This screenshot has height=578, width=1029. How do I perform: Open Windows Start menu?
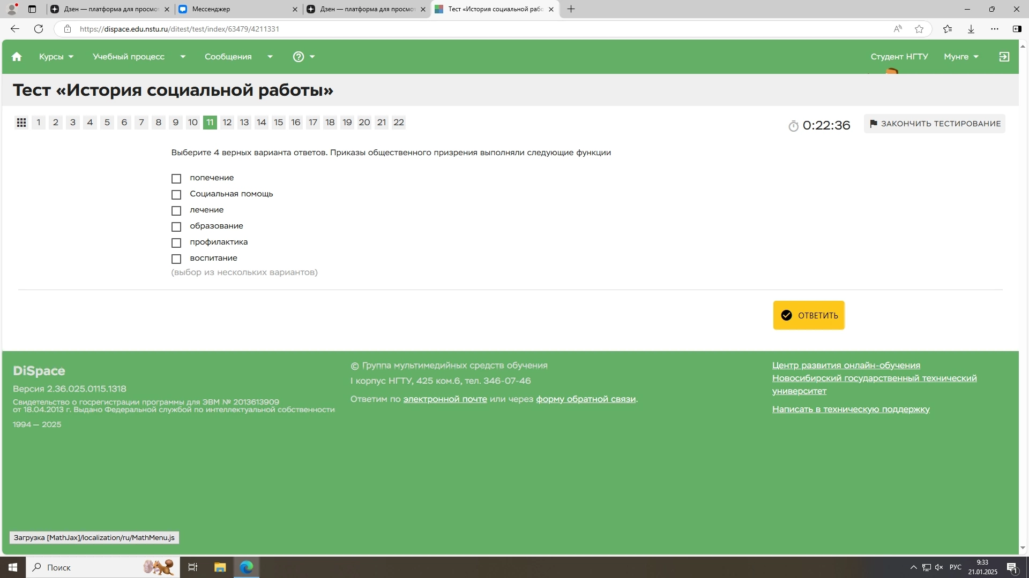[x=13, y=567]
